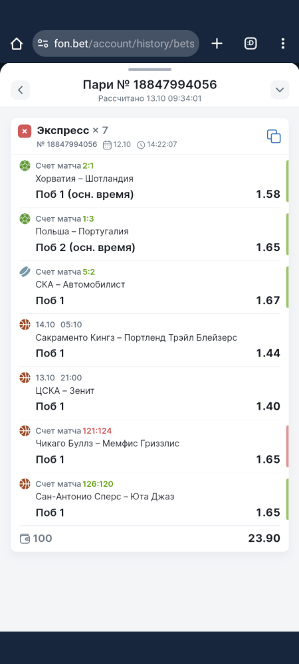
Task: Open Сакраменто Кингз – Портленд Трэйл Блейзерс event
Action: (x=136, y=338)
